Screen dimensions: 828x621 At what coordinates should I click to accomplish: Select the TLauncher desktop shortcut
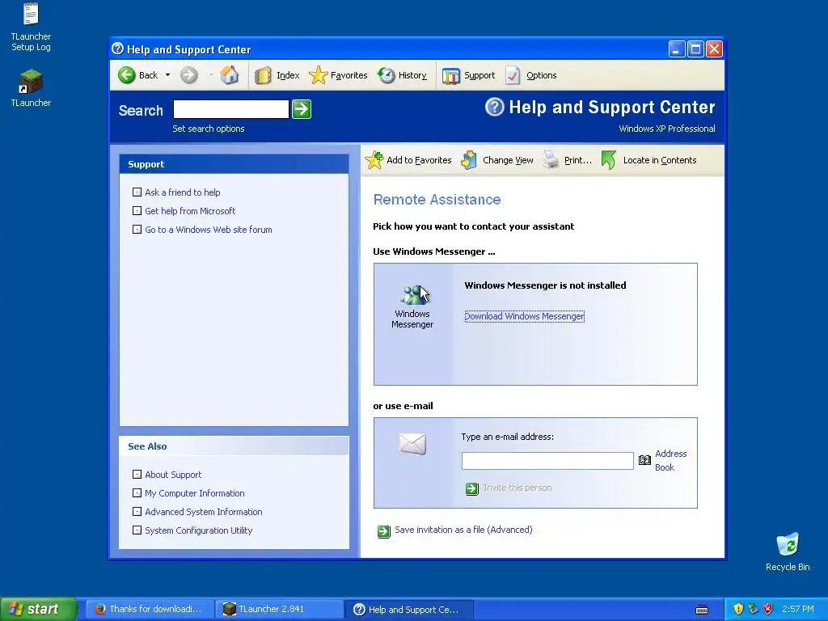31,88
